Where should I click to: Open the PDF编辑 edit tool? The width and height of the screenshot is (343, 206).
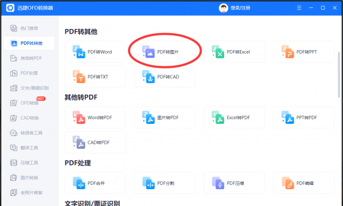[304, 183]
